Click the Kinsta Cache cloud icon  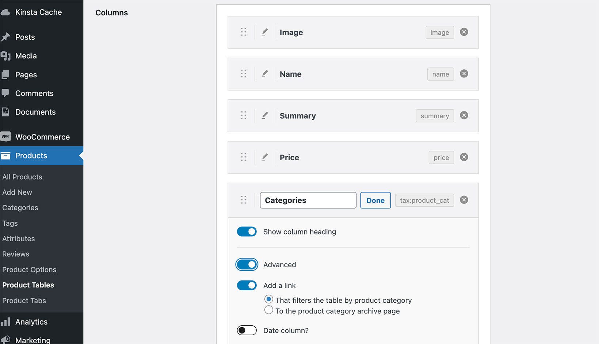(6, 11)
